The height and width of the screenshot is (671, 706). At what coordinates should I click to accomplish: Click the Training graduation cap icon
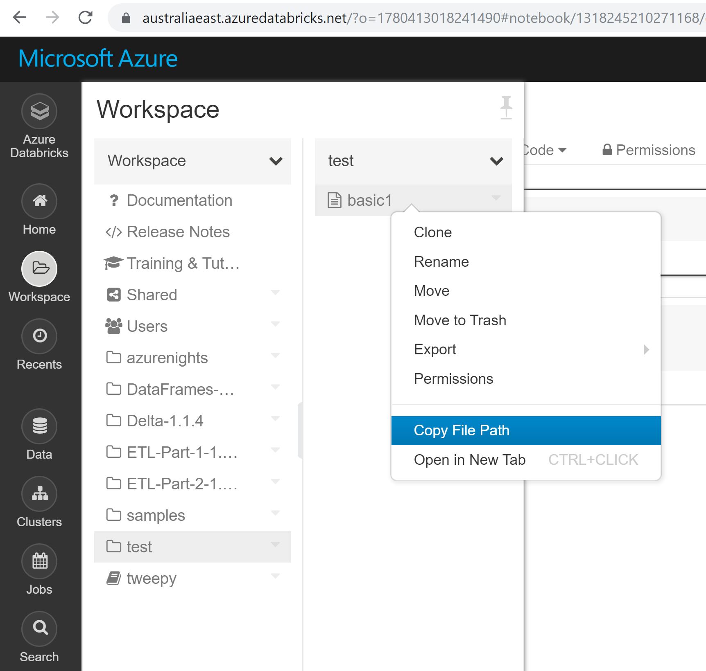(x=113, y=263)
